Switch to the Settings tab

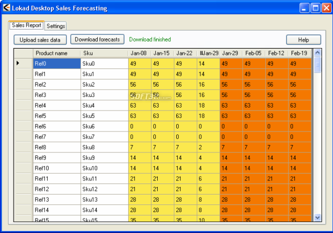[x=56, y=26]
